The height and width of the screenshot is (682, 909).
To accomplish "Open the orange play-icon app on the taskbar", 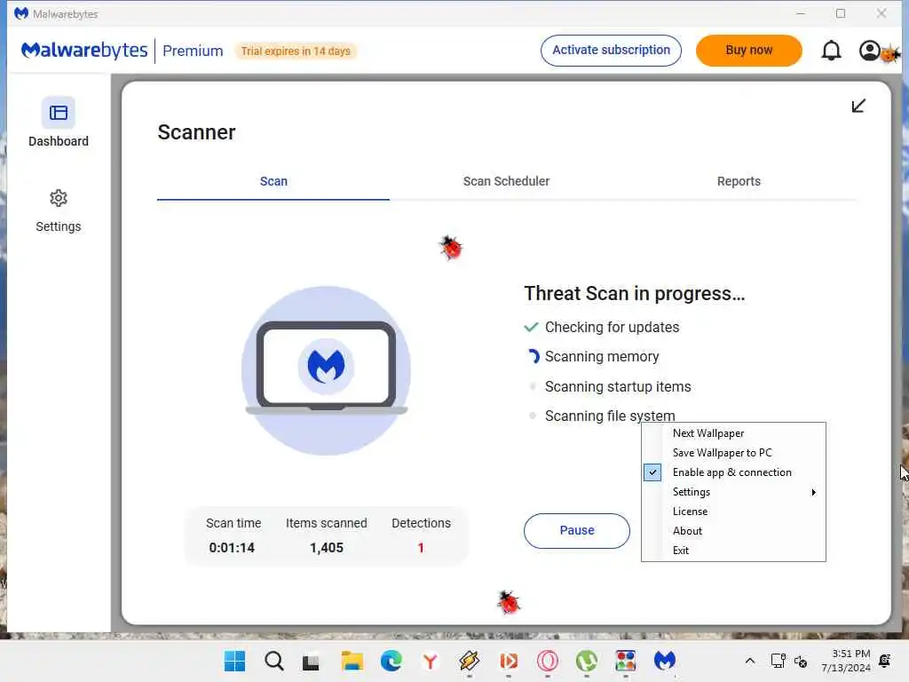I will [509, 661].
